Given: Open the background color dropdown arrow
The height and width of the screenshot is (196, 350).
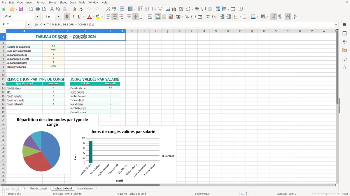Looking at the screenshot, I should (x=102, y=17).
